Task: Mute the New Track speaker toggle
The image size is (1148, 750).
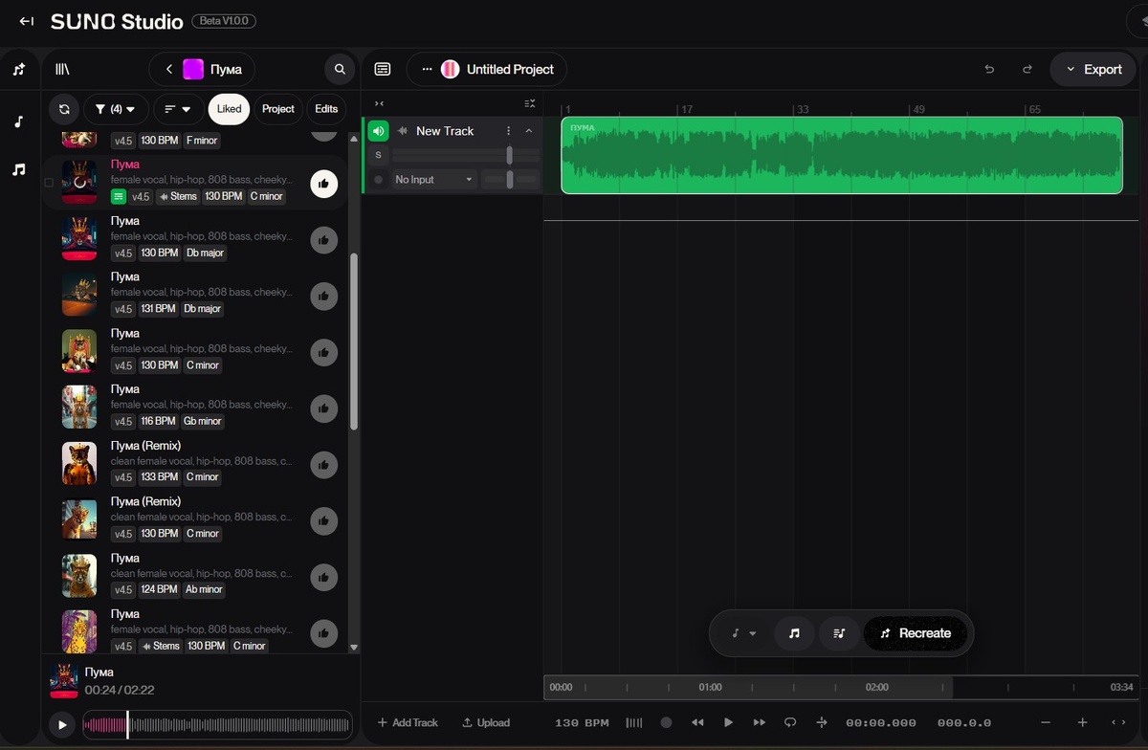Action: pos(379,131)
